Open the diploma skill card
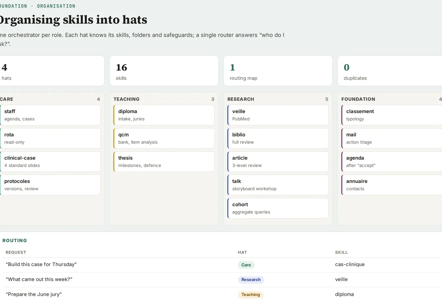The width and height of the screenshot is (442, 301). point(164,115)
